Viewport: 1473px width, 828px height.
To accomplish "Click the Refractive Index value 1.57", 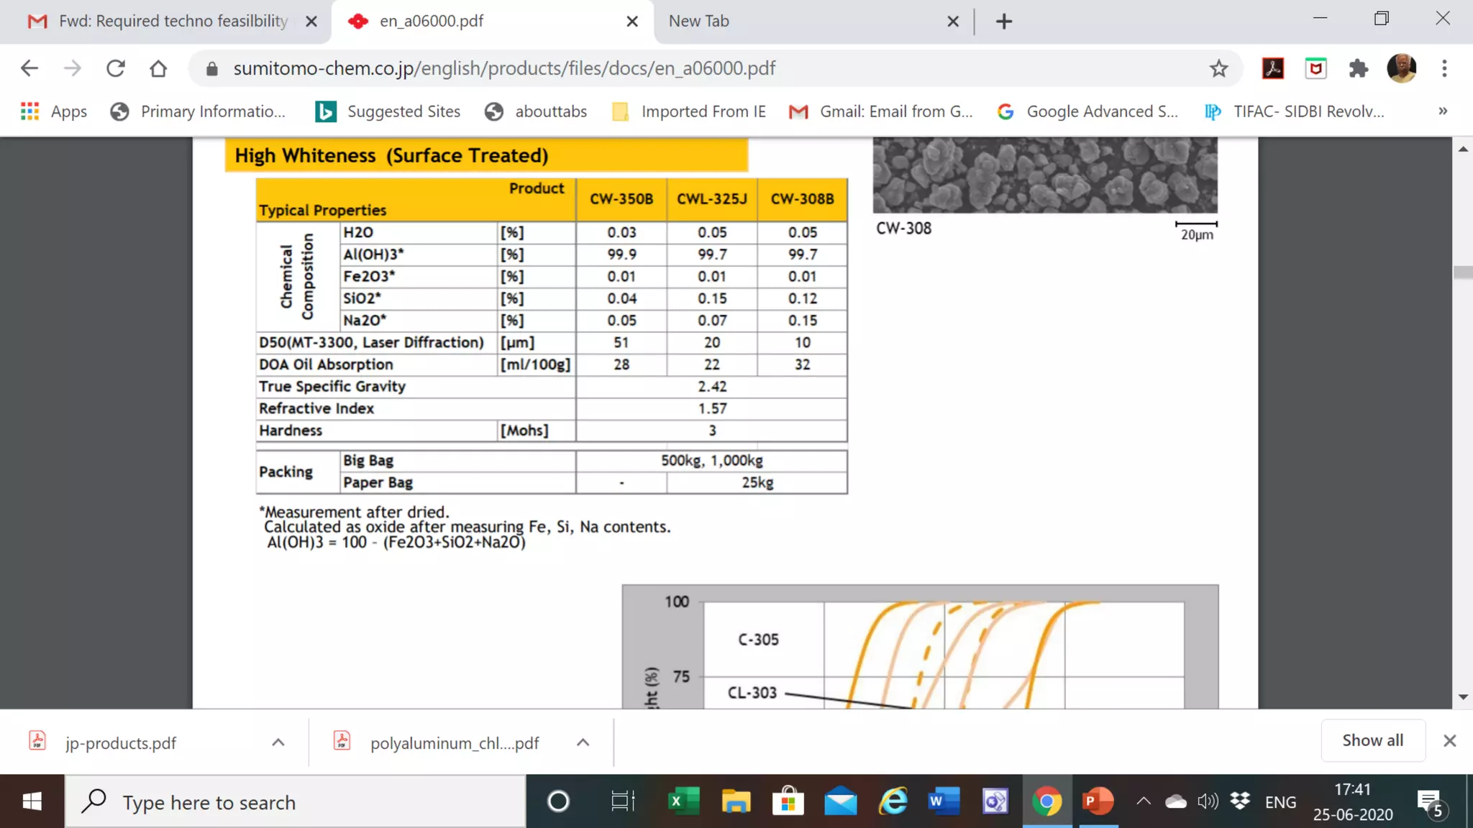I will [x=712, y=408].
